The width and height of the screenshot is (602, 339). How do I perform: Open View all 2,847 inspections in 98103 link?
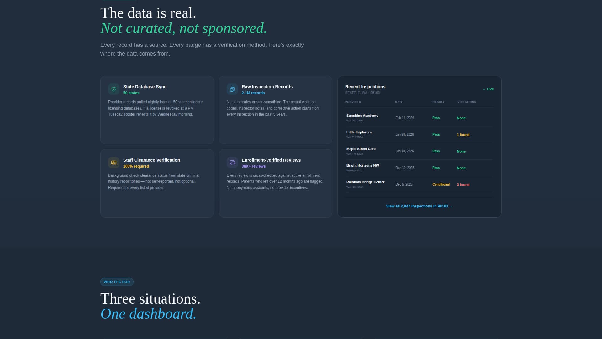[x=419, y=206]
